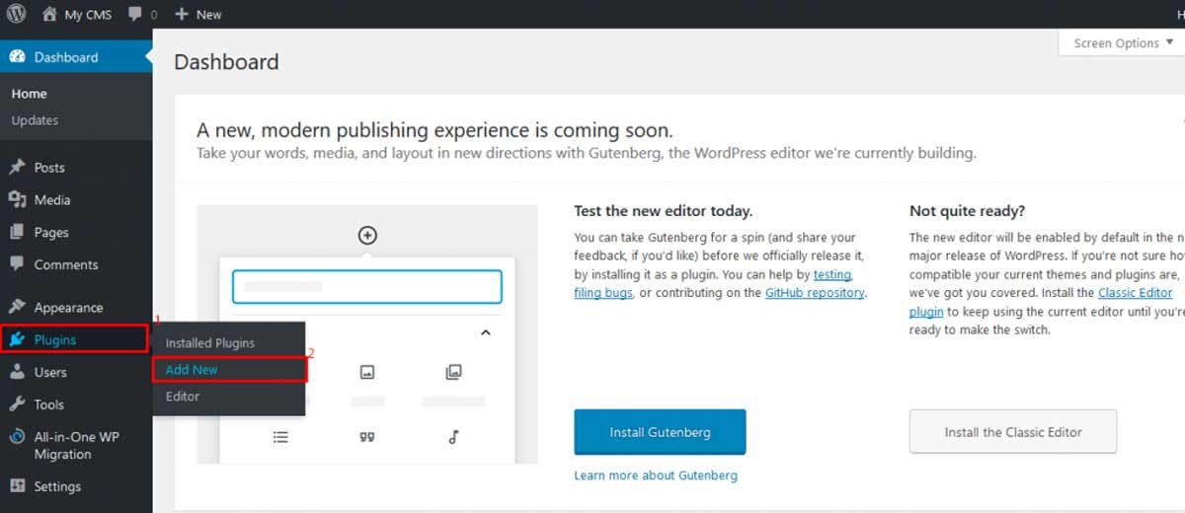Click the Pages icon in sidebar
1185x513 pixels.
(x=17, y=232)
